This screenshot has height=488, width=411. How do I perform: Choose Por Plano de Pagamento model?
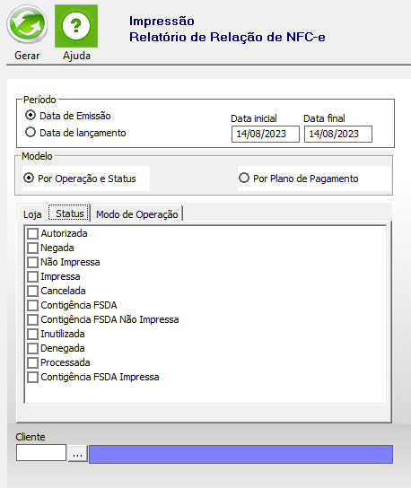pos(244,178)
